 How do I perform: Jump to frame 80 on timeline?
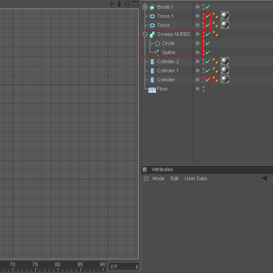point(57,264)
